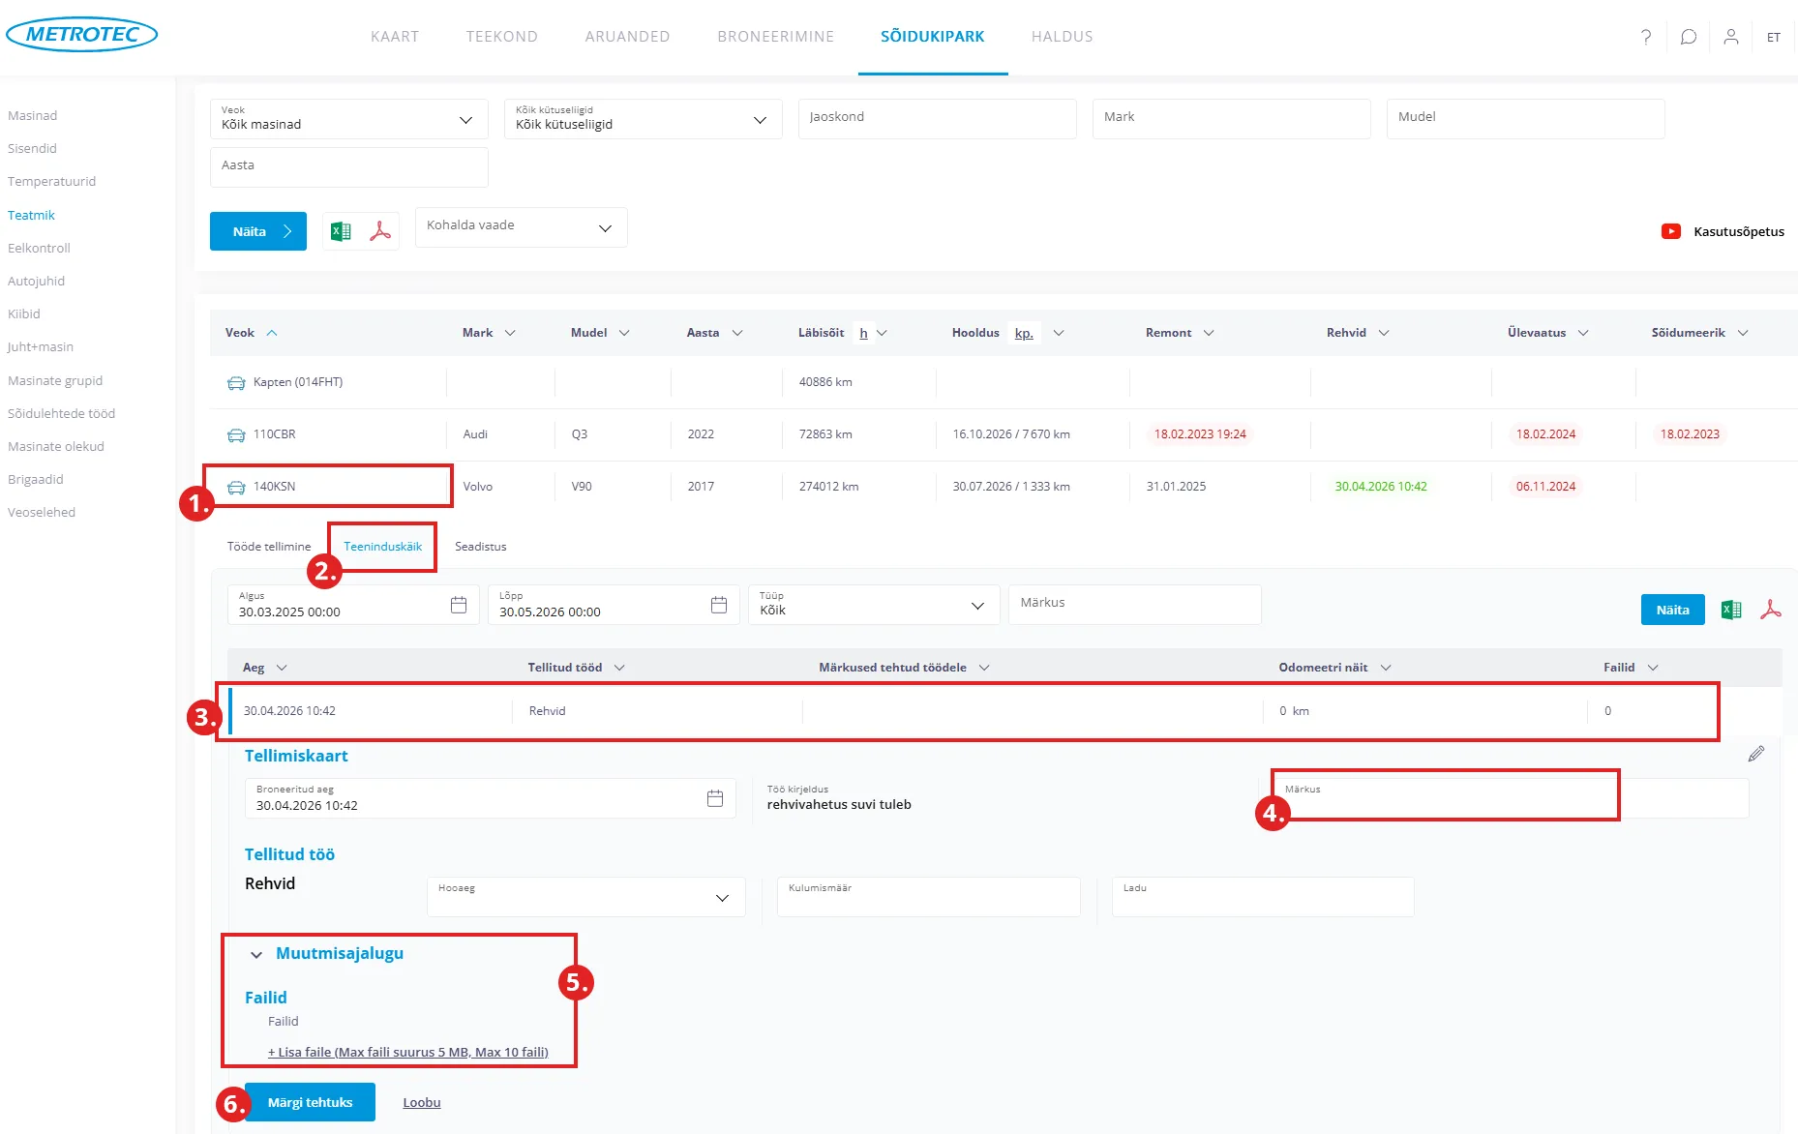Play the Kasutusõpetus YouTube tutorial

(x=1671, y=231)
